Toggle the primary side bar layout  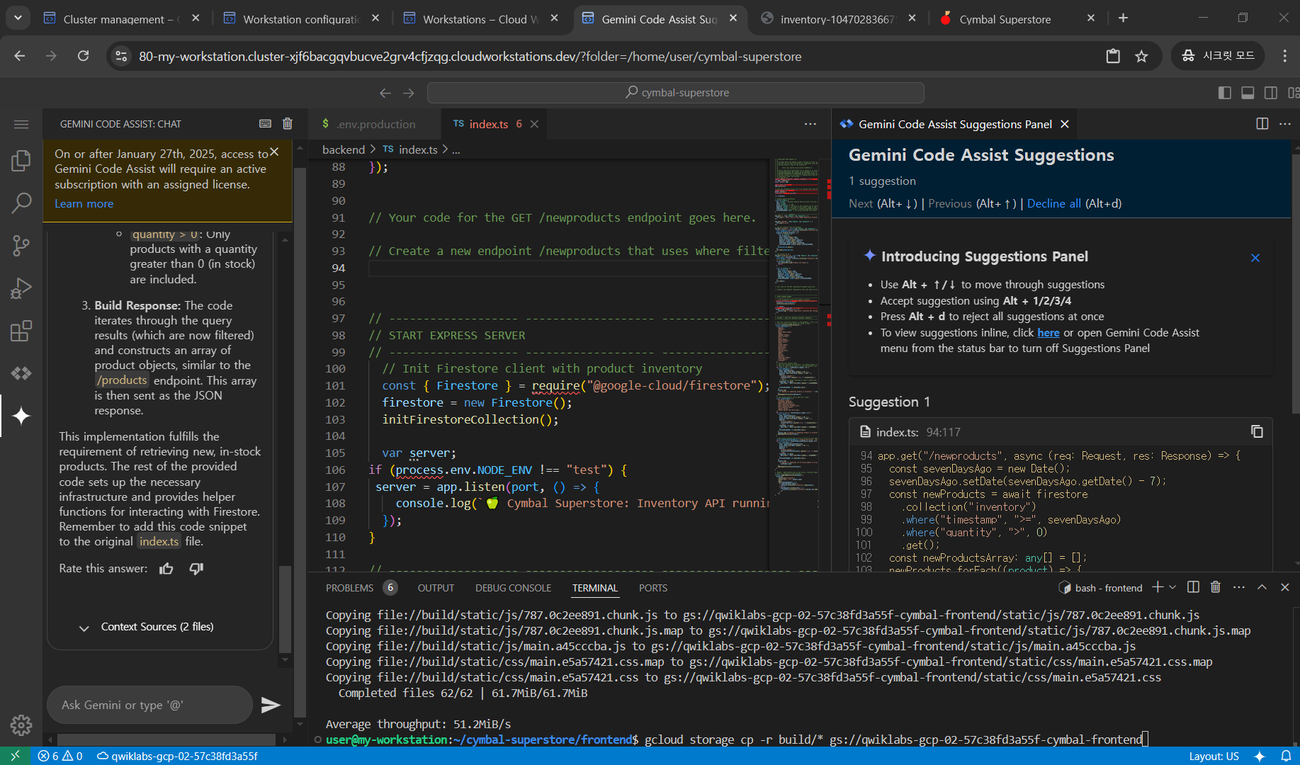point(1224,93)
